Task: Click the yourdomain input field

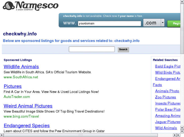Action: coord(109,23)
